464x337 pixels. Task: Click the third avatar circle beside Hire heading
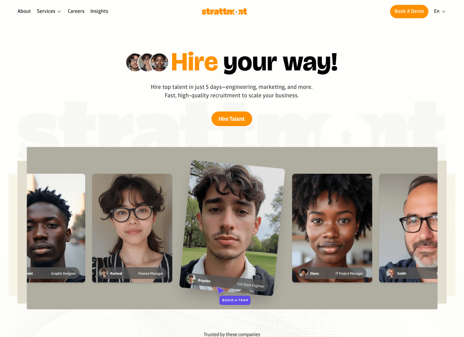[x=159, y=62]
